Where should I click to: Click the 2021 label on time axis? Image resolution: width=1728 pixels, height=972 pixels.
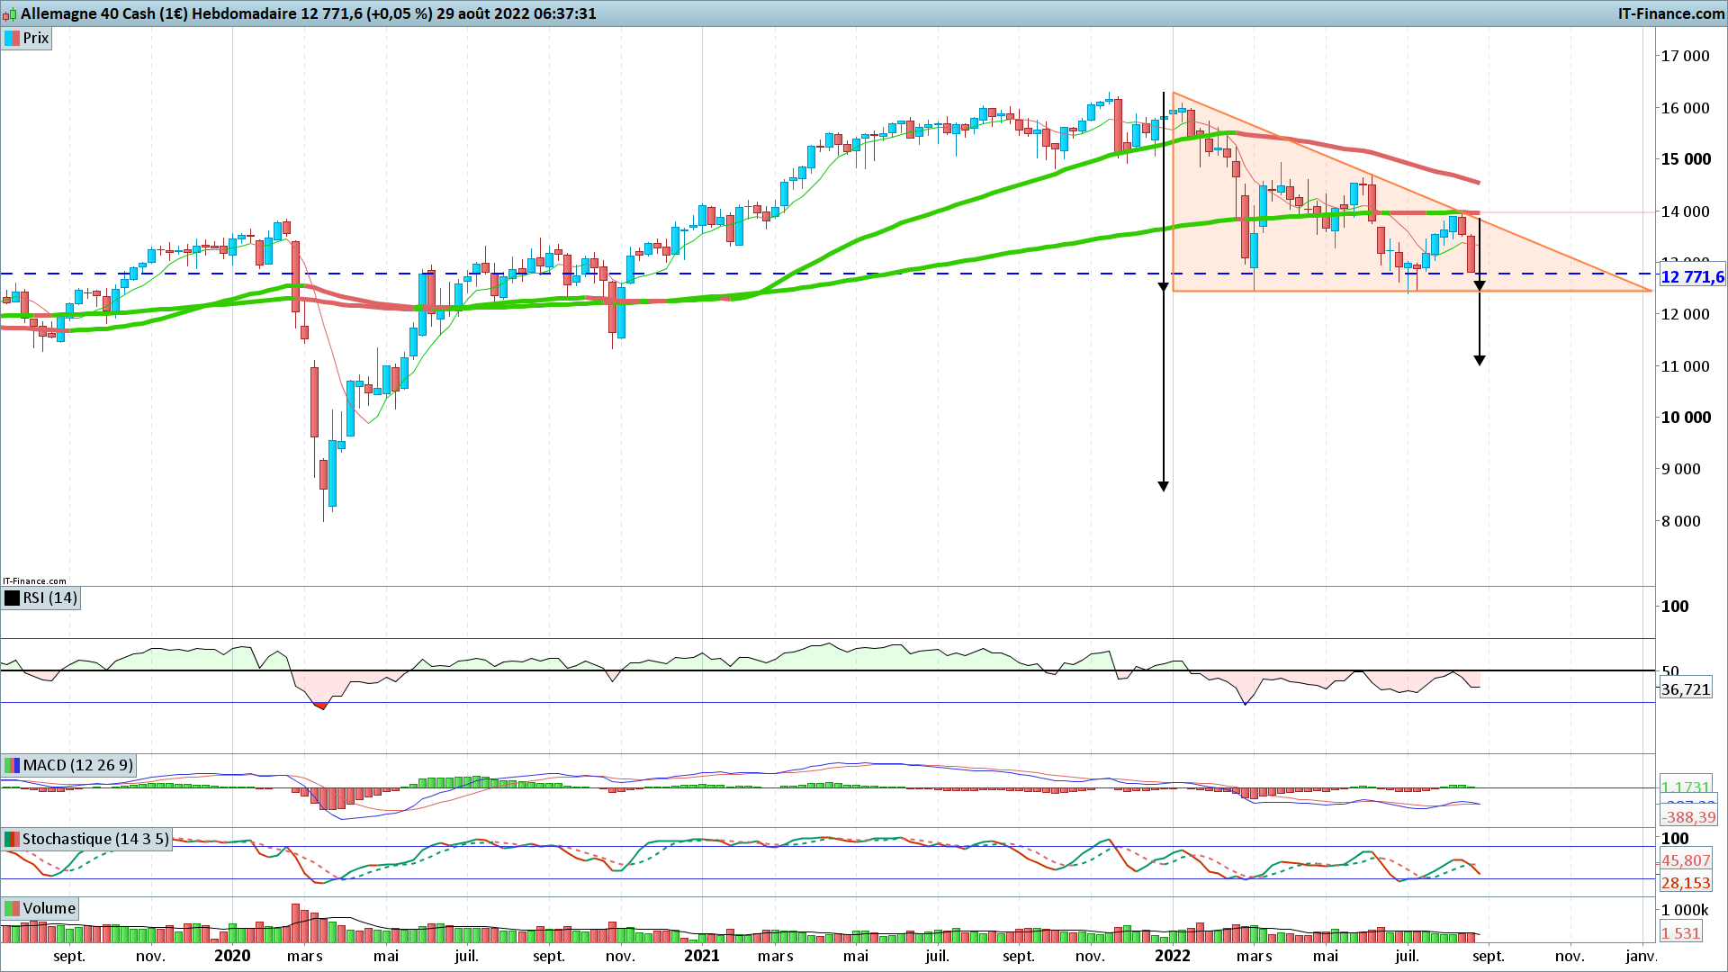(701, 956)
